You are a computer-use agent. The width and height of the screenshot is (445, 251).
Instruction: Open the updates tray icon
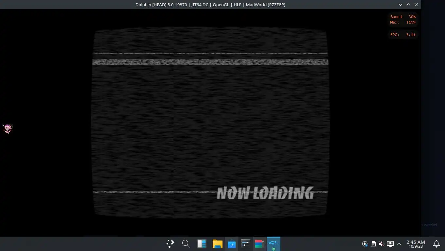coord(365,244)
